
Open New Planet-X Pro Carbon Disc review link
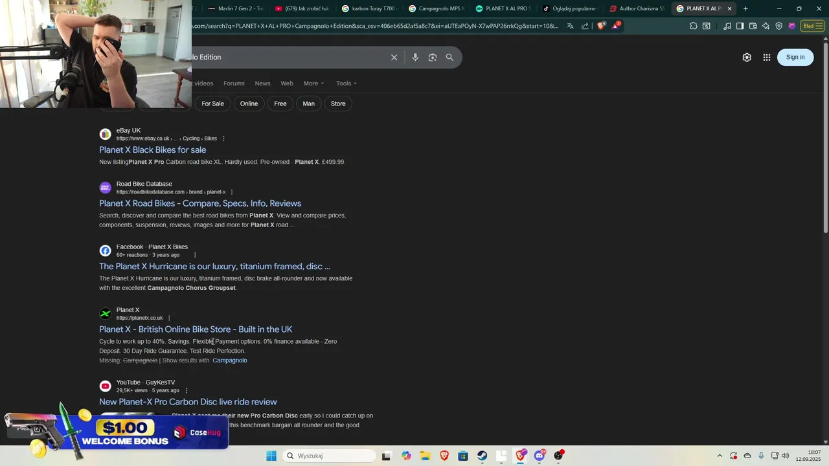pos(188,402)
